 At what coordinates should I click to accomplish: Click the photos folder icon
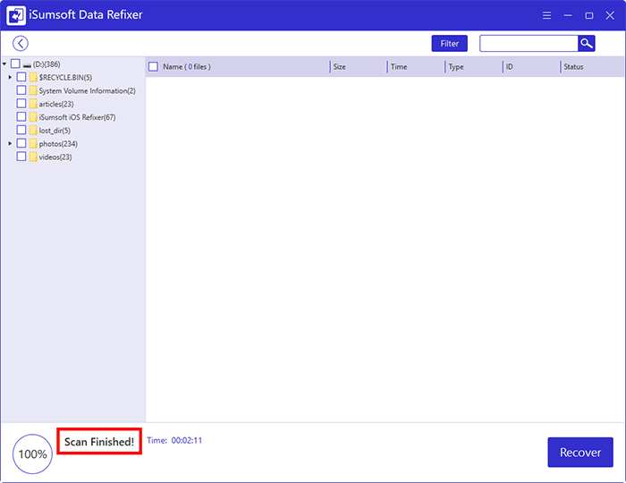[x=33, y=143]
